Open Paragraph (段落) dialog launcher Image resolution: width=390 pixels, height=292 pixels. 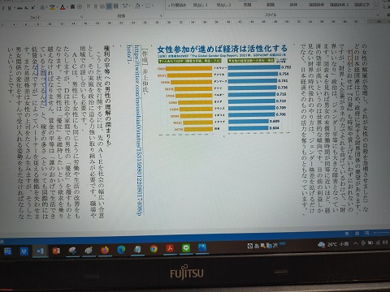[161, 15]
